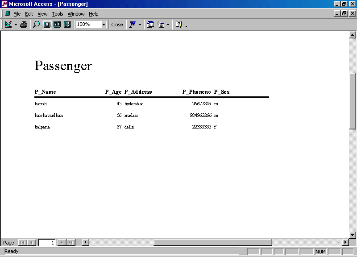Click the report control icon left of File
The image size is (357, 257).
[7, 13]
